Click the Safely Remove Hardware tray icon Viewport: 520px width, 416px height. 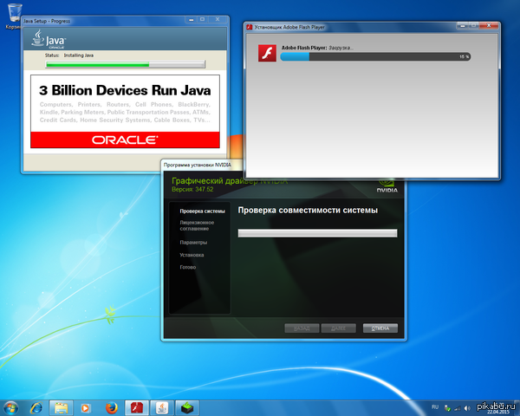[447, 408]
